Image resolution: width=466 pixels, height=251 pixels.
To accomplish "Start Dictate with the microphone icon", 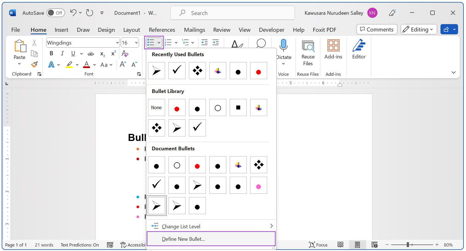I will [283, 45].
